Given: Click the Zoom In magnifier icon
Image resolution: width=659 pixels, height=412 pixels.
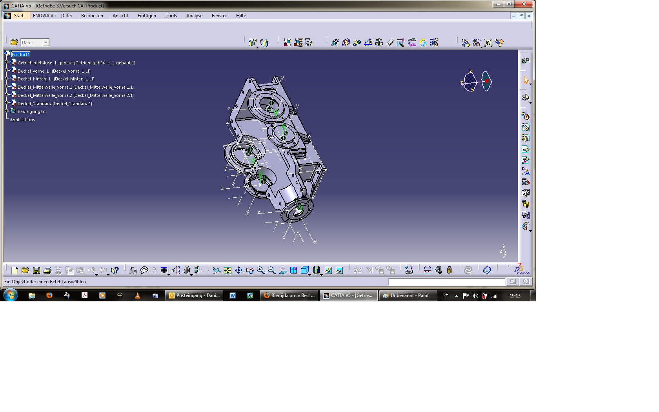Looking at the screenshot, I should coord(261,270).
